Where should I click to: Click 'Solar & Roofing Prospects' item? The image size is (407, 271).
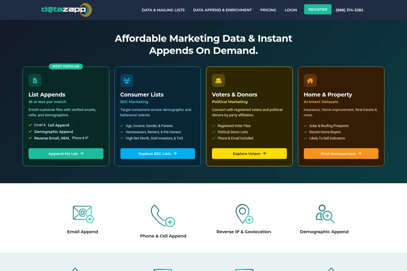click(x=329, y=126)
